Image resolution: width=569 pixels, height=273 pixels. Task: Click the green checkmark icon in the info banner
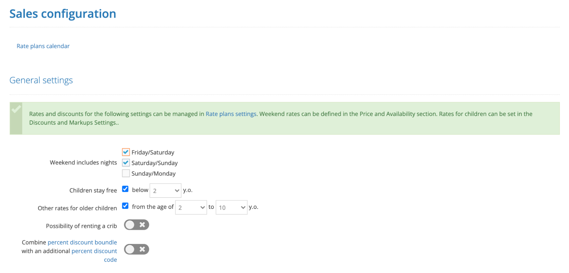16,109
